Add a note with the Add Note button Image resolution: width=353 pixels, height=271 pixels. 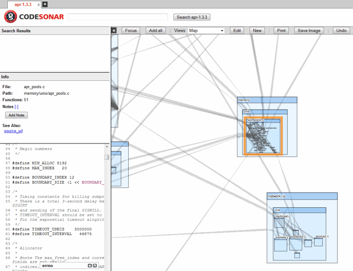16,115
